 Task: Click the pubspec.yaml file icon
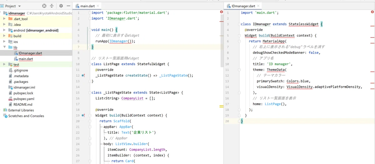[x=10, y=99]
